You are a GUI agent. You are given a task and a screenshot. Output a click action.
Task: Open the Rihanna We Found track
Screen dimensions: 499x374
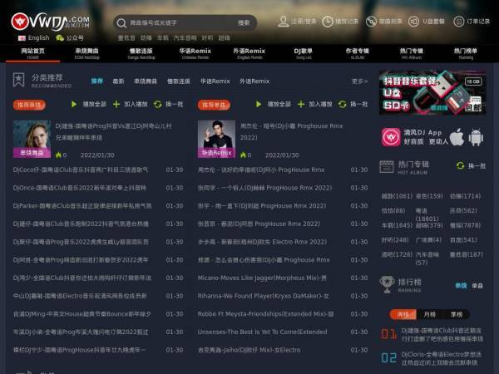coord(264,296)
